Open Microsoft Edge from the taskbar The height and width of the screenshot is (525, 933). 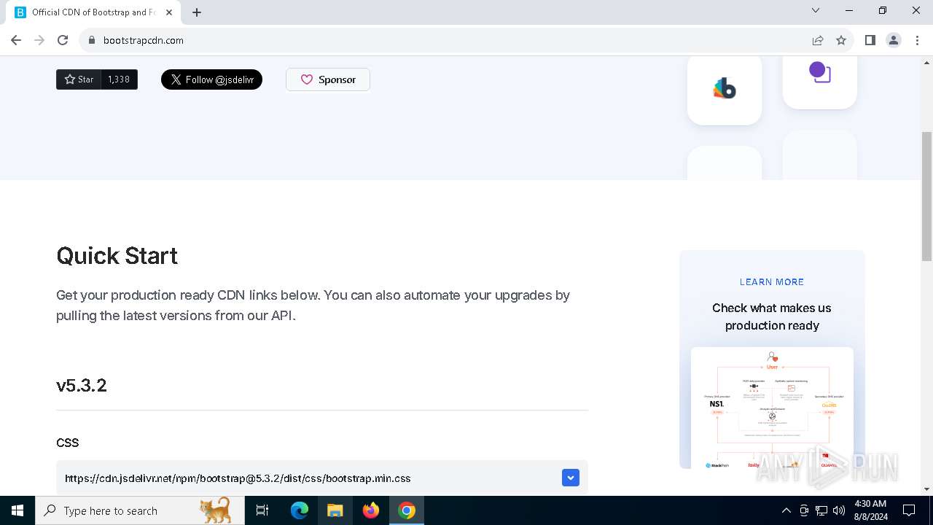300,510
